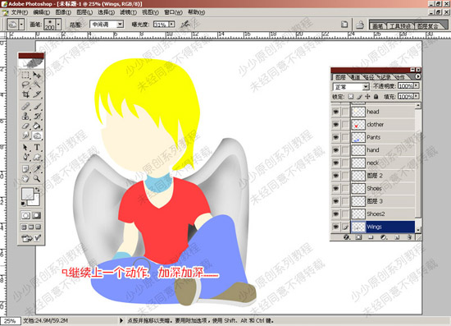Toggle visibility of the Pants layer
This screenshot has width=451, height=326.
click(335, 137)
